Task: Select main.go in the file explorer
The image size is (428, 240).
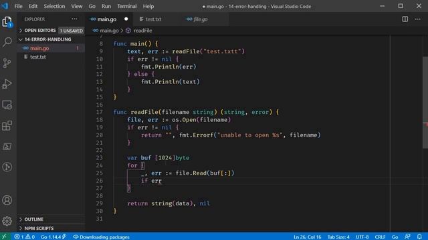Action: click(51, 48)
